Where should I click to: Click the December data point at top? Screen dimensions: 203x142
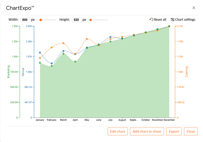169,26
